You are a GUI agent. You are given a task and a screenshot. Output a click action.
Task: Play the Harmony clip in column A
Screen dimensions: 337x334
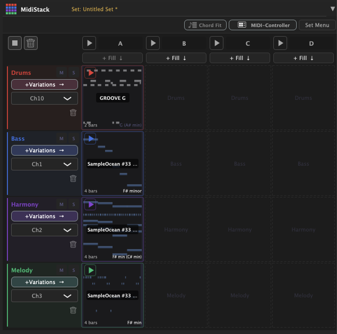point(90,204)
